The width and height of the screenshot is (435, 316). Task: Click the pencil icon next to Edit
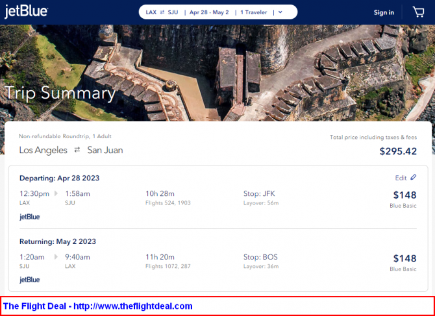(x=414, y=177)
